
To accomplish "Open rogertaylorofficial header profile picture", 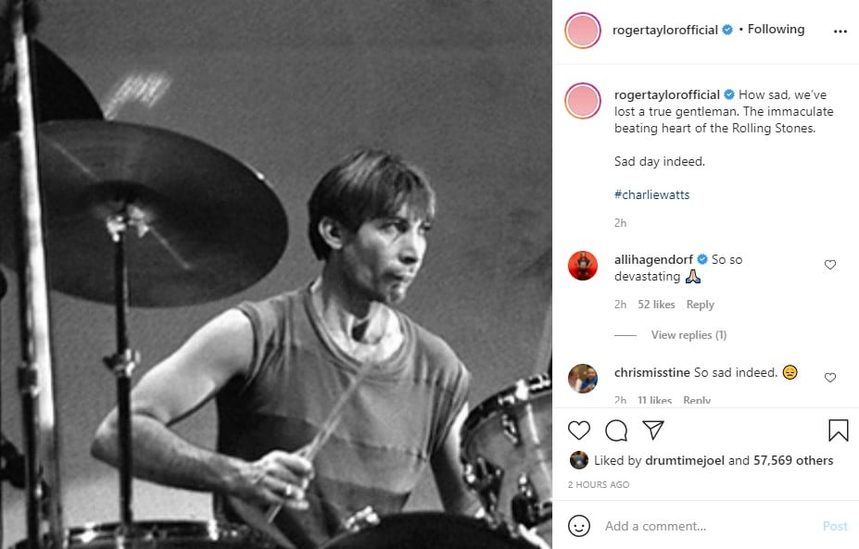I will point(582,30).
